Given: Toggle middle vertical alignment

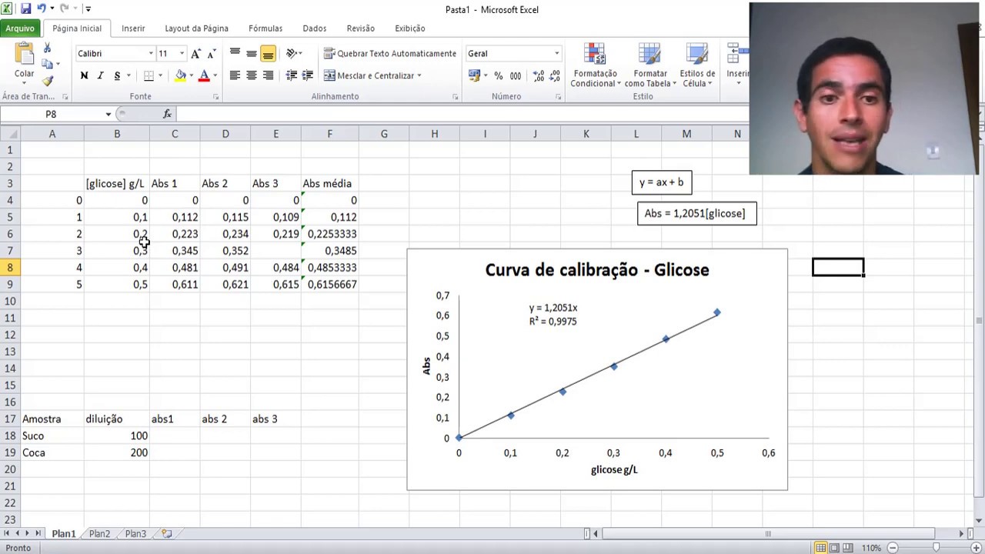Looking at the screenshot, I should (251, 54).
